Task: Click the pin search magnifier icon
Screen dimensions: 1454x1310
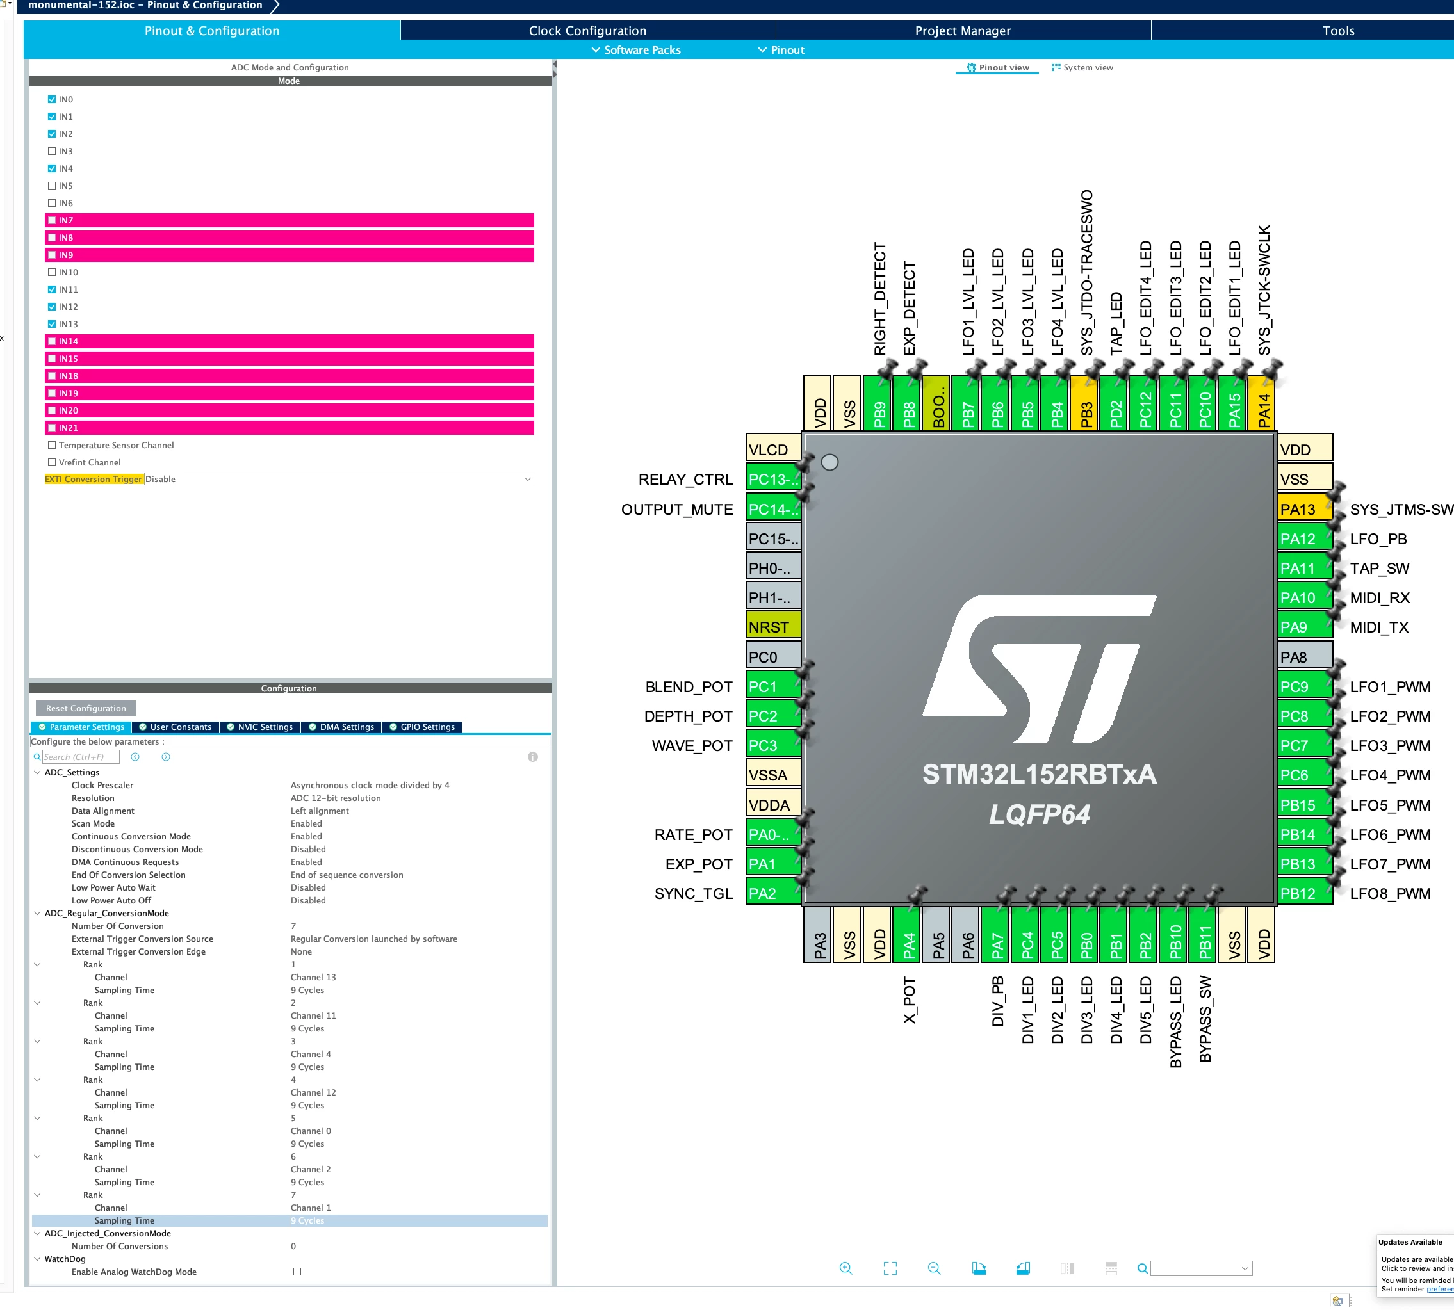Action: click(x=1142, y=1268)
